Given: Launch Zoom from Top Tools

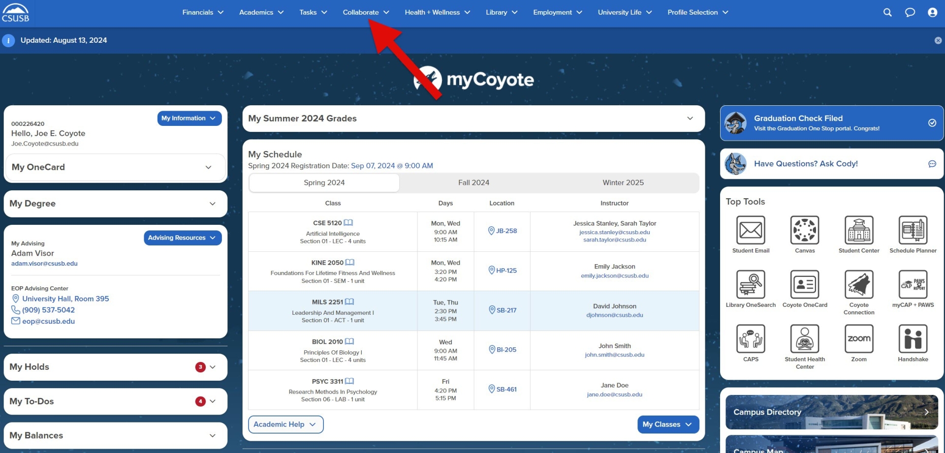Looking at the screenshot, I should point(859,338).
